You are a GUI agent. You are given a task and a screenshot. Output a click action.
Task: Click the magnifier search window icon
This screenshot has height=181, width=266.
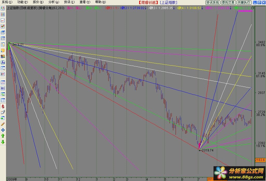(x=3, y=68)
